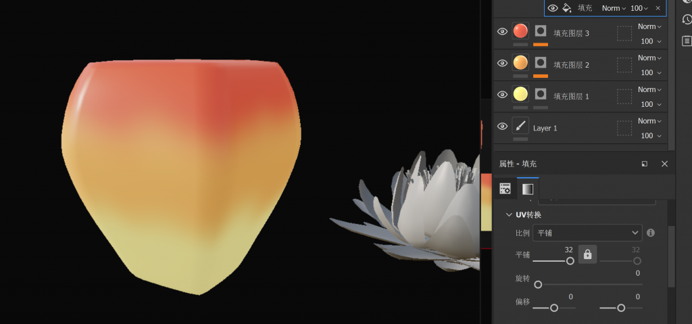
Task: Switch to the gradient material tab in properties
Action: coord(528,189)
